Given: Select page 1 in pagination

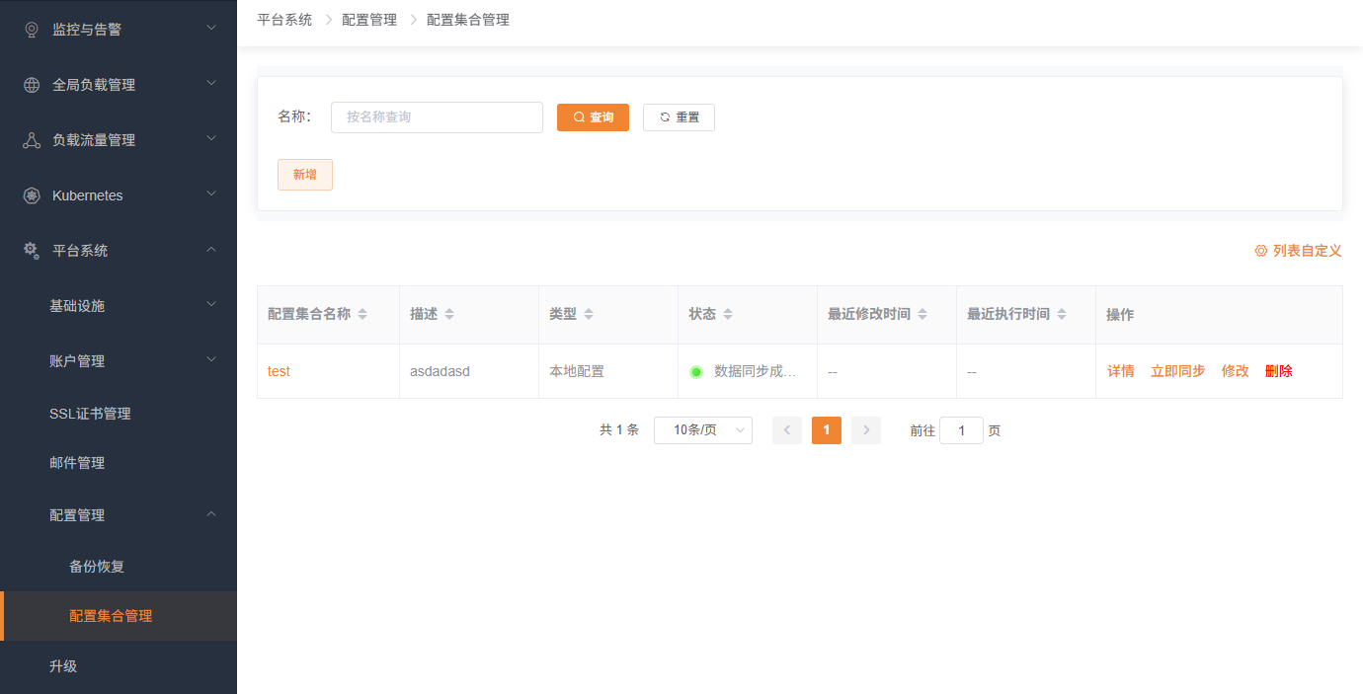Looking at the screenshot, I should pos(827,430).
